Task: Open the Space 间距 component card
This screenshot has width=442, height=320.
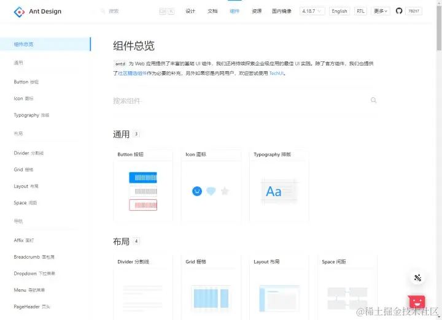Action: [347, 288]
